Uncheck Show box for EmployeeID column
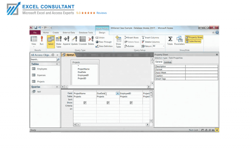 pos(131,103)
